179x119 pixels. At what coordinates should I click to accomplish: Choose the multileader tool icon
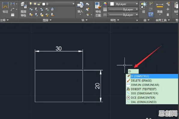tap(12, 9)
